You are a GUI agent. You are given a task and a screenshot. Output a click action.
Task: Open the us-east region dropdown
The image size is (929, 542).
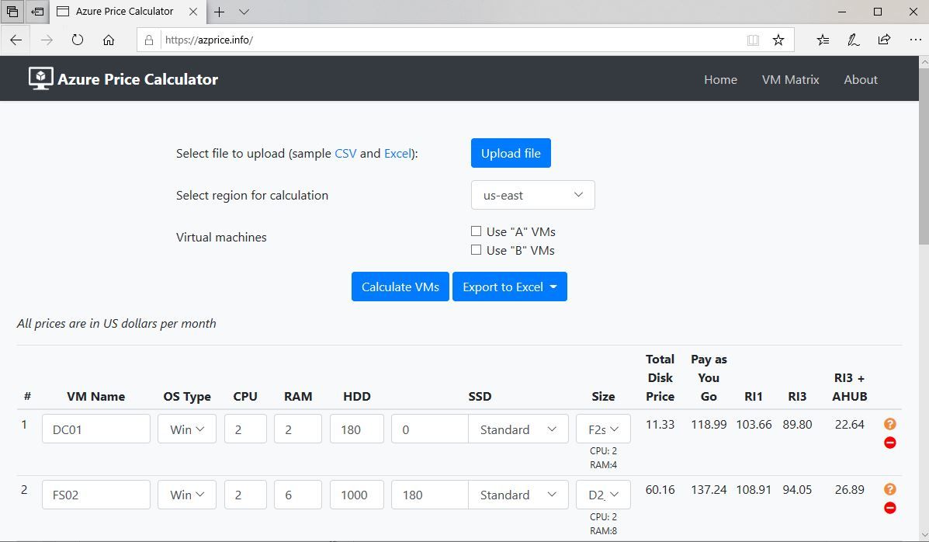tap(532, 195)
